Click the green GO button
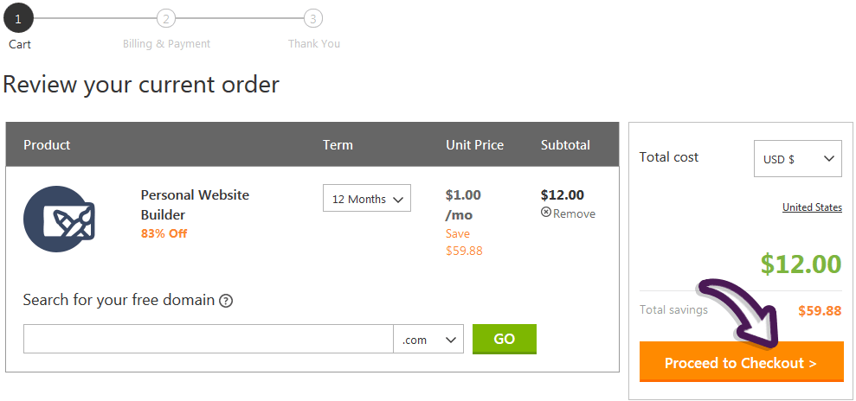This screenshot has width=856, height=401. click(505, 339)
